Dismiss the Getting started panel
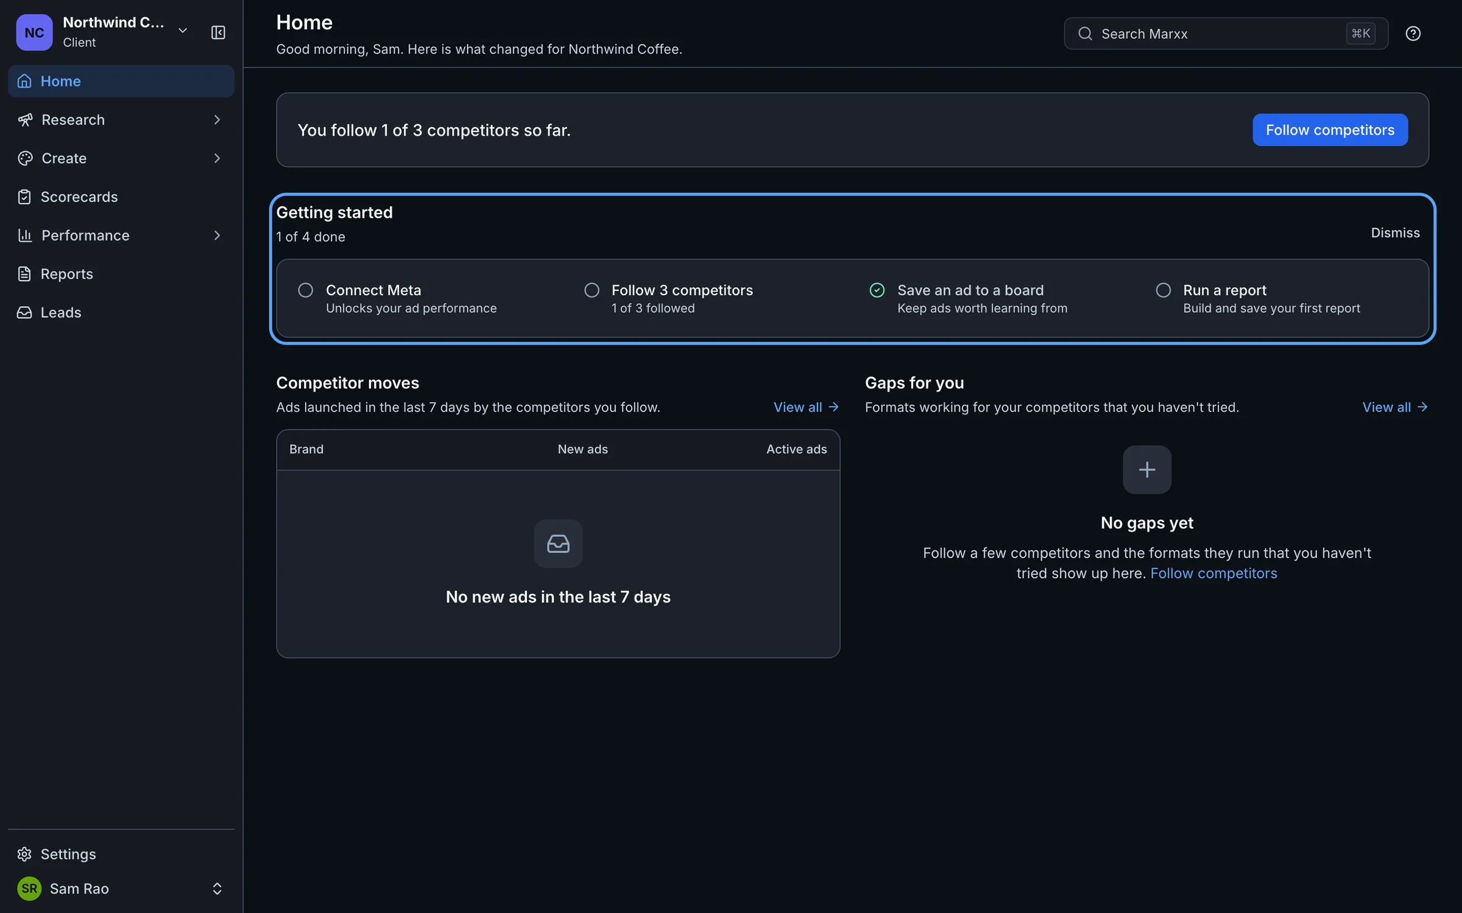Viewport: 1462px width, 913px height. [x=1395, y=233]
